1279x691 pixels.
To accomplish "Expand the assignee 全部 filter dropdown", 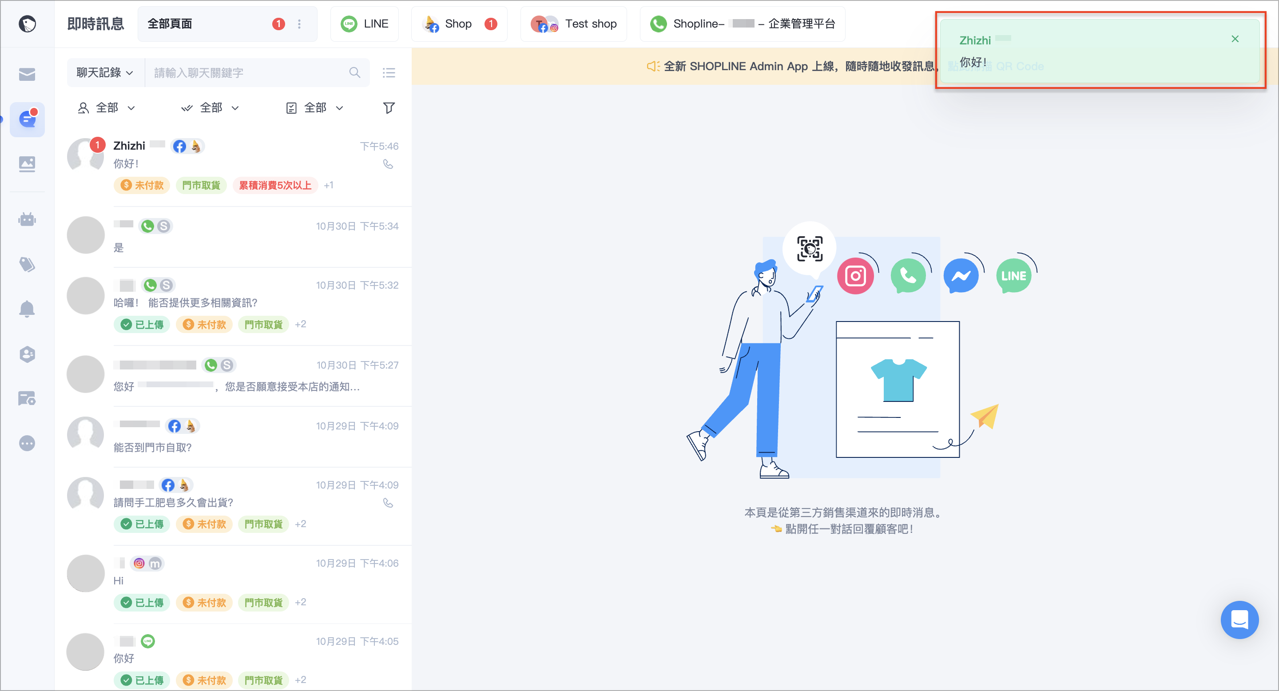I will coord(106,108).
